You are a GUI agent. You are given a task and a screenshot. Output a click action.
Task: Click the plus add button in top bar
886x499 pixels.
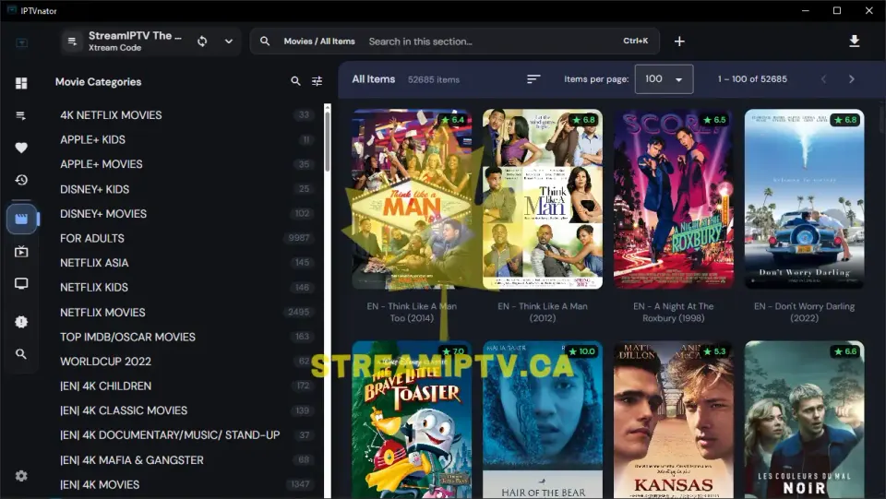click(x=679, y=42)
